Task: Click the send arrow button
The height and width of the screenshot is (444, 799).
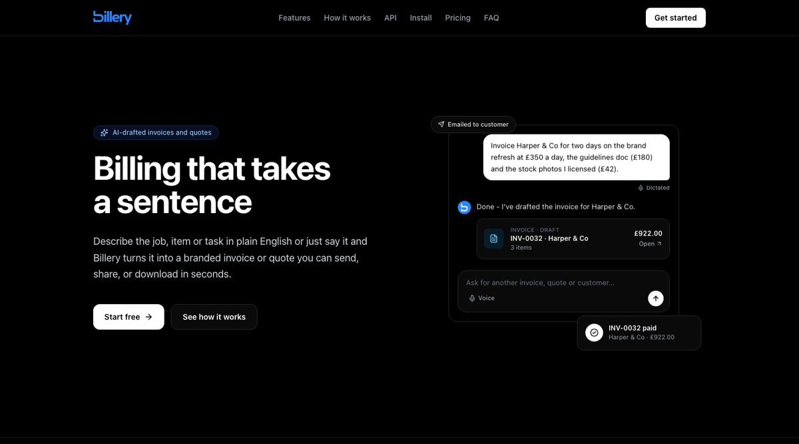Action: click(x=656, y=298)
